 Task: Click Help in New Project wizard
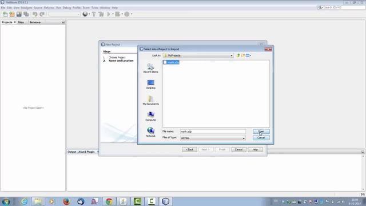tap(255, 149)
